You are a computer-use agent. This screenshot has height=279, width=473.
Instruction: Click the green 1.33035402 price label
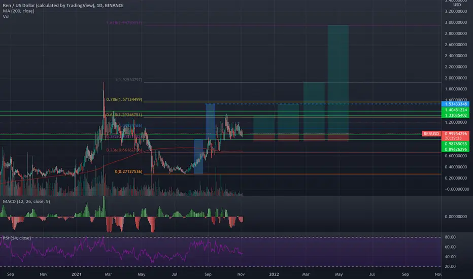pos(455,115)
